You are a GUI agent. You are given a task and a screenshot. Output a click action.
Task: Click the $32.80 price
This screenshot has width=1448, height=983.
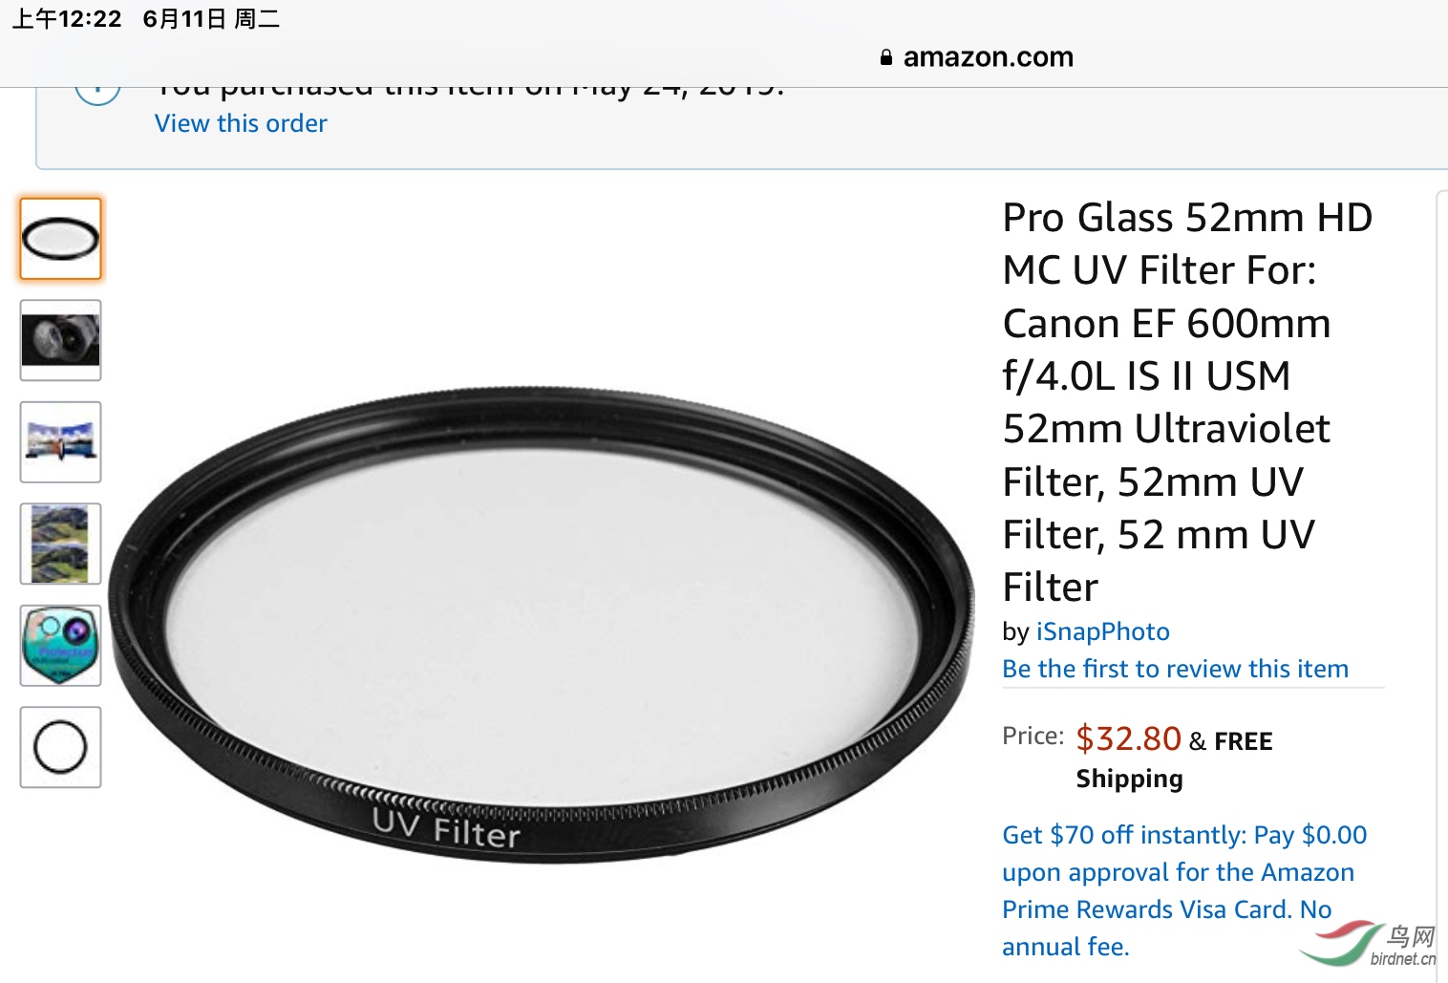click(x=1128, y=738)
